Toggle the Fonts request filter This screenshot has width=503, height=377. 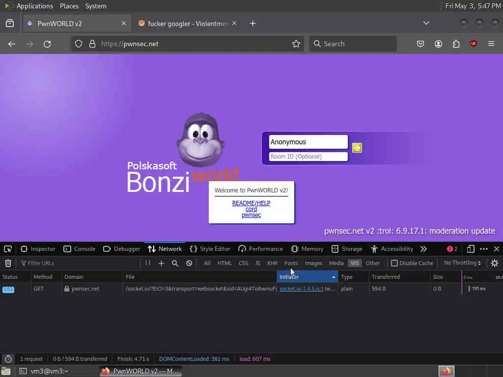(x=291, y=263)
